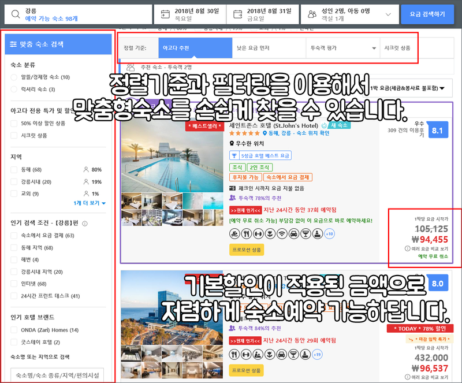Open the main pool photo of 세인트존스 호텔
Viewport: 462px width, 383px height.
coord(172,155)
